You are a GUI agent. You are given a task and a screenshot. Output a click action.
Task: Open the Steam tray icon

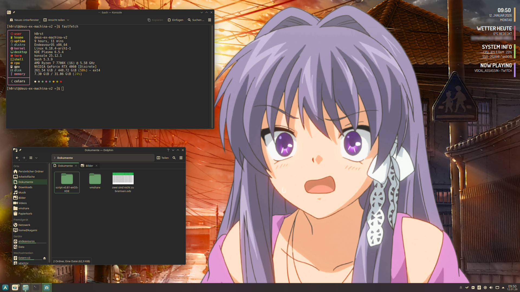pyautogui.click(x=467, y=288)
